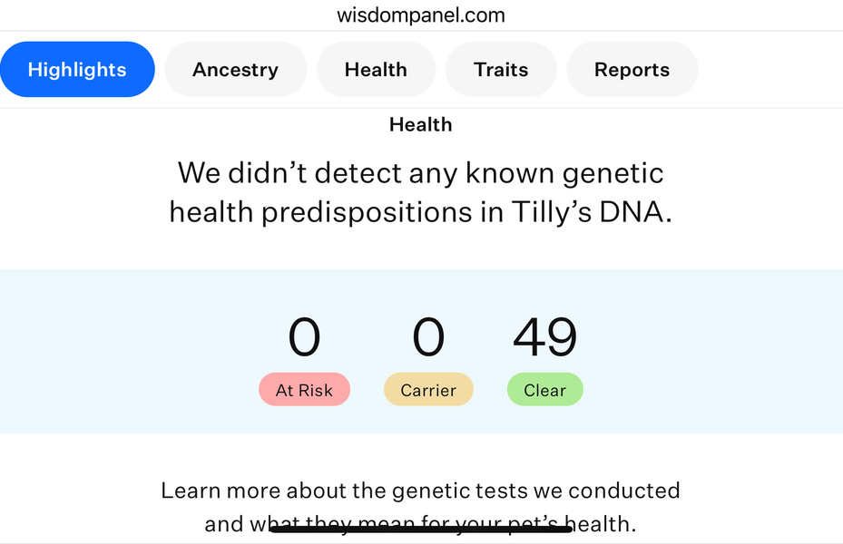Select the green Clear badge
Viewport: 843px width, 544px height.
point(544,389)
